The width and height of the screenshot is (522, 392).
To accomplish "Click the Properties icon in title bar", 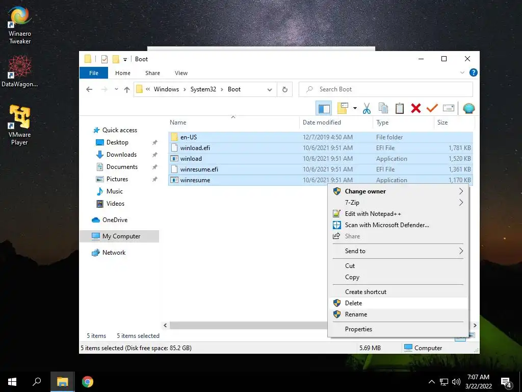I will (105, 59).
